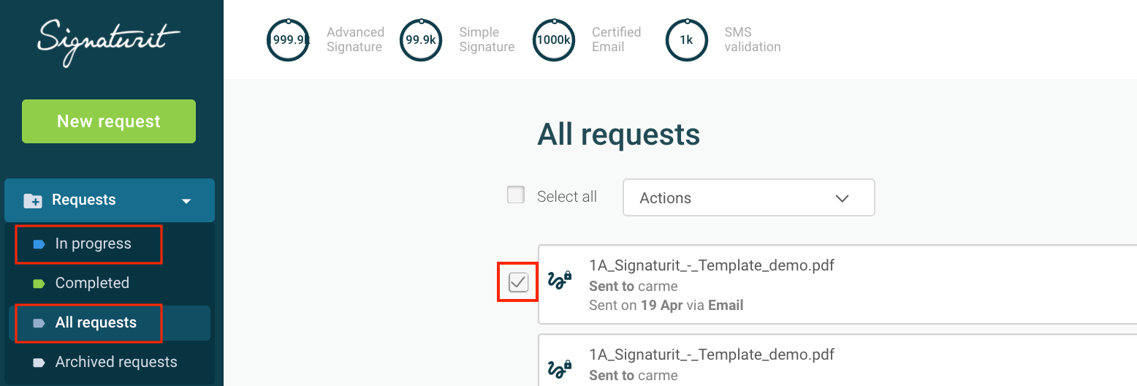Click the blue In progress tag icon
Viewport: 1137px width, 386px height.
(39, 244)
